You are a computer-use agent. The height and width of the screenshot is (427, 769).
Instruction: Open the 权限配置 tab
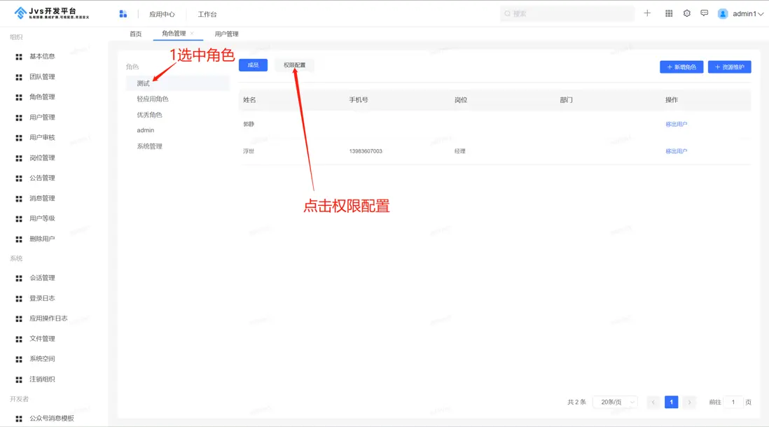point(294,65)
